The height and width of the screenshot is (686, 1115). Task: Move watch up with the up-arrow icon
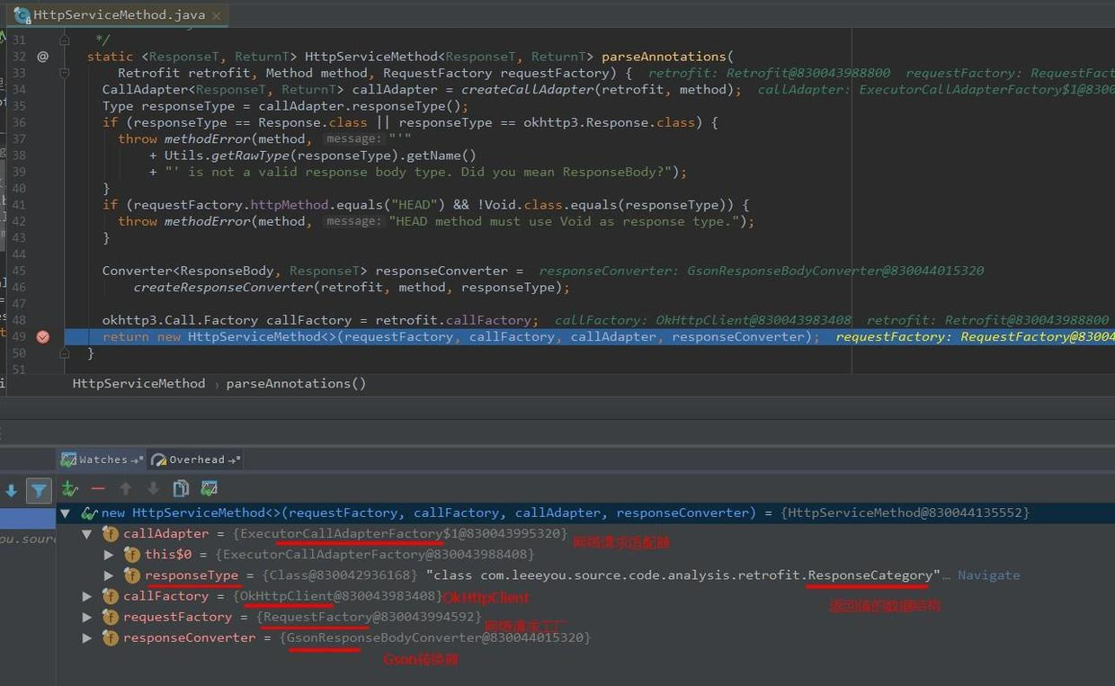126,488
